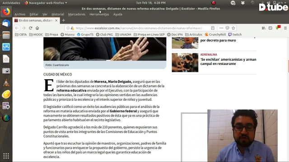Open the page actions three-dots menu
Screen dimensions: 289x162
[x=221, y=28]
